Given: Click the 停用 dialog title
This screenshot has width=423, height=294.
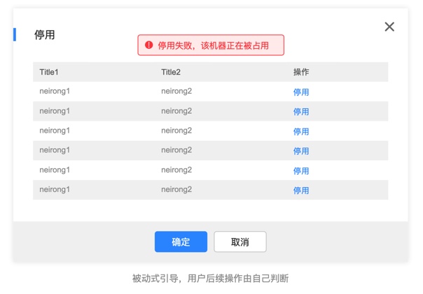Looking at the screenshot, I should [45, 35].
